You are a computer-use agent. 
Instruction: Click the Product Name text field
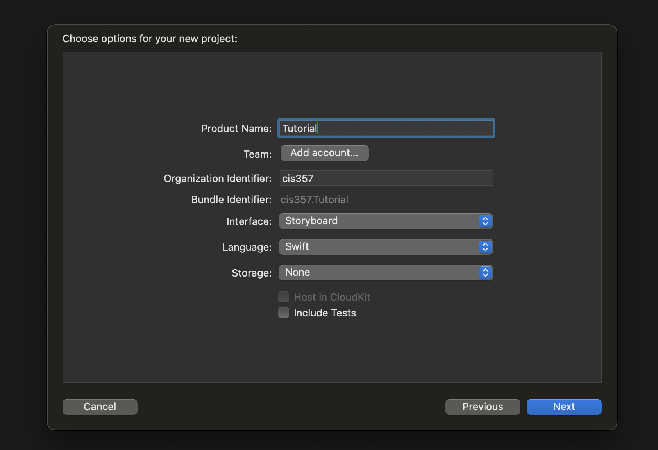[386, 128]
